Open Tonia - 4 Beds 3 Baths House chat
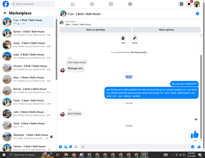Image resolution: width=205 pixels, height=158 pixels. 27,125
